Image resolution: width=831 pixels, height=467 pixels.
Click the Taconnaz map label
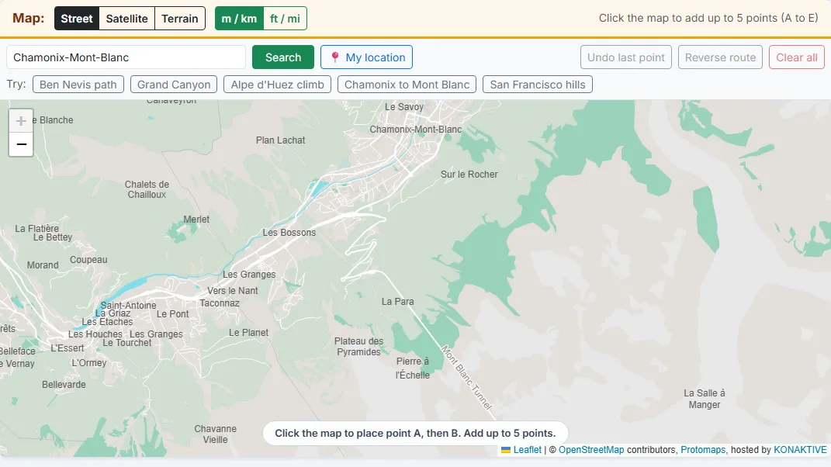(220, 303)
